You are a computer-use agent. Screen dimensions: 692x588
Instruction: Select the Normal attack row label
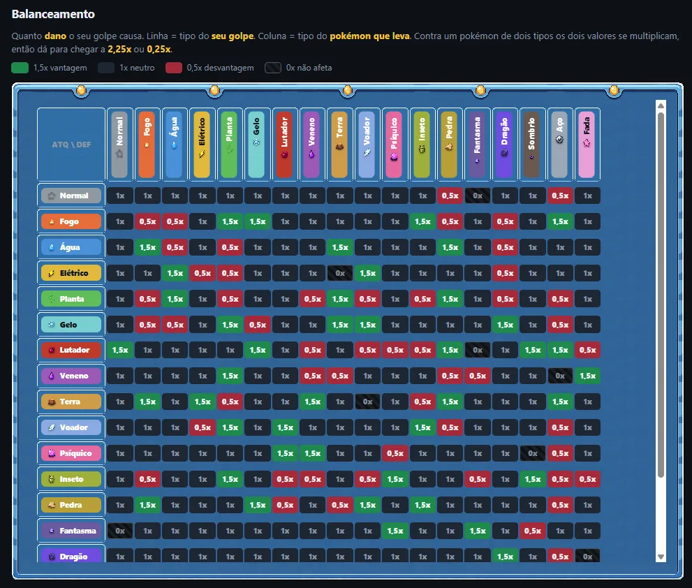[x=71, y=196]
